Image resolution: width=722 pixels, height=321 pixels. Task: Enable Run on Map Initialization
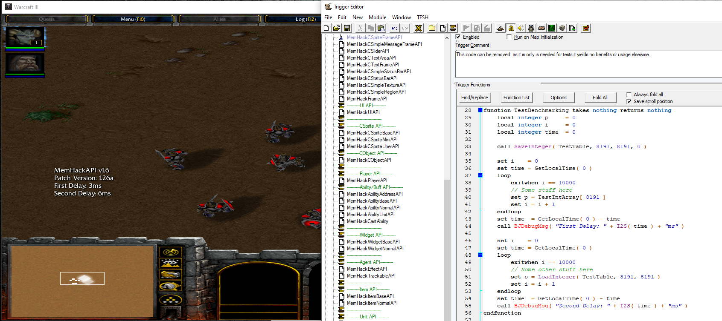pyautogui.click(x=509, y=37)
